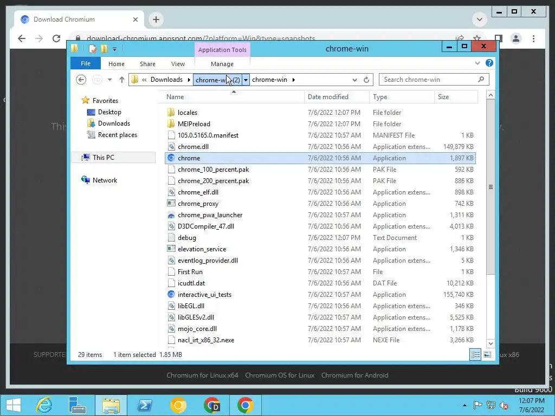The height and width of the screenshot is (416, 555).
Task: Select the View ribbon tab
Action: pyautogui.click(x=178, y=64)
